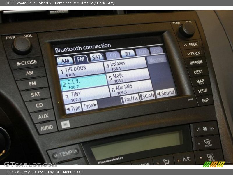Choose preset 4 irplanes 104.1

pos(125,65)
